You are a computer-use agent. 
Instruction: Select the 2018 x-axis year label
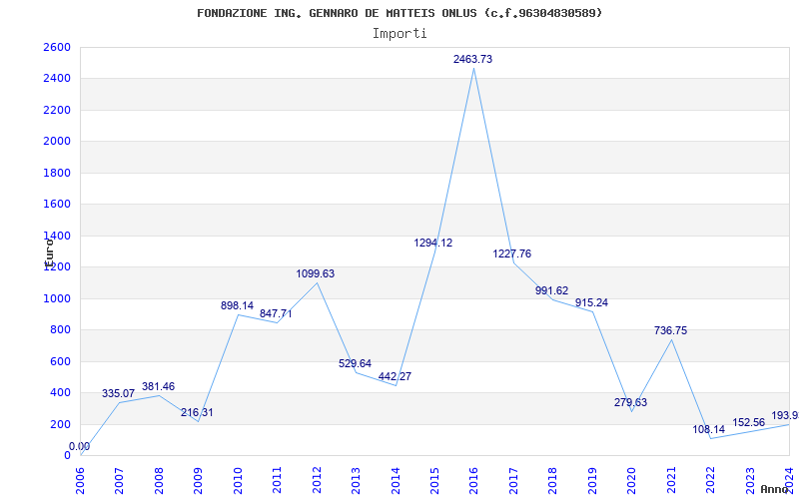point(553,480)
